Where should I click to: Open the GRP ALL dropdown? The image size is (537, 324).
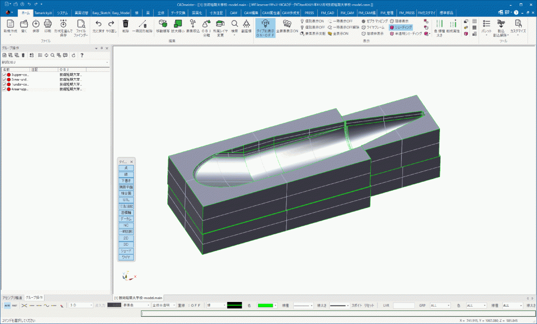(x=441, y=305)
